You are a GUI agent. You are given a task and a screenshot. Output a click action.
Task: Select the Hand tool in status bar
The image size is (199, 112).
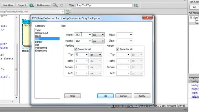pyautogui.click(x=118, y=106)
